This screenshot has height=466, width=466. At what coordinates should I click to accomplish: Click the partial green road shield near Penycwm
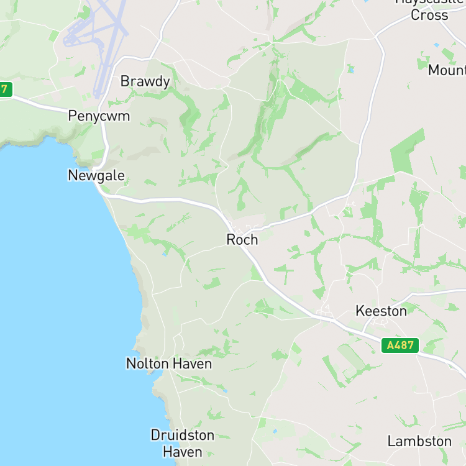click(6, 89)
